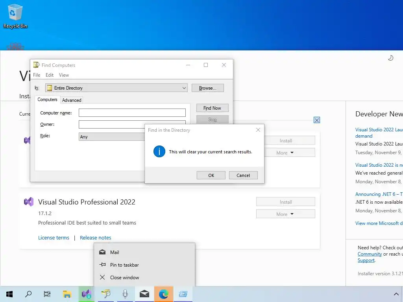Screen dimensions: 403x302
Task: Select the Computers tab
Action: pyautogui.click(x=47, y=99)
